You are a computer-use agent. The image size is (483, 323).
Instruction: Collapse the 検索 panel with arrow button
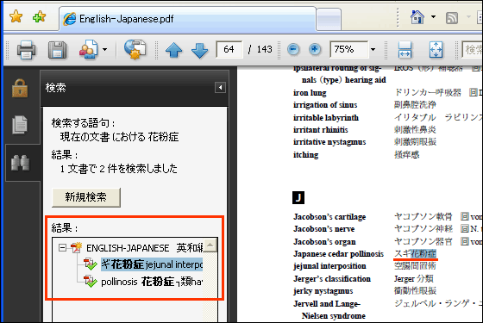coord(220,88)
